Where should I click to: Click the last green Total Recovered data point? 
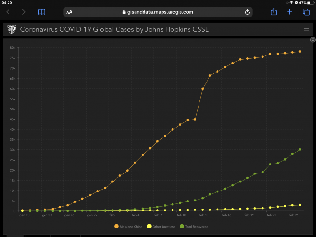[x=300, y=149]
